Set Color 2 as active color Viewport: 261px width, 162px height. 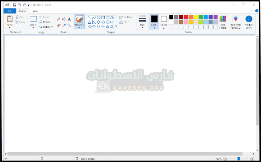click(x=164, y=21)
